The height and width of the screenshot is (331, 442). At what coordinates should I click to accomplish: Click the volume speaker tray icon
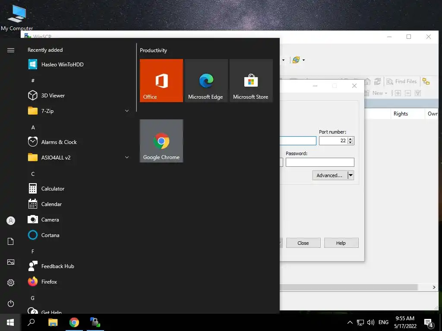370,322
